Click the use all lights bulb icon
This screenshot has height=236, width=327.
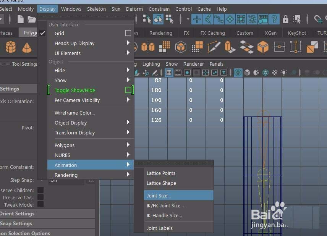coord(284,73)
